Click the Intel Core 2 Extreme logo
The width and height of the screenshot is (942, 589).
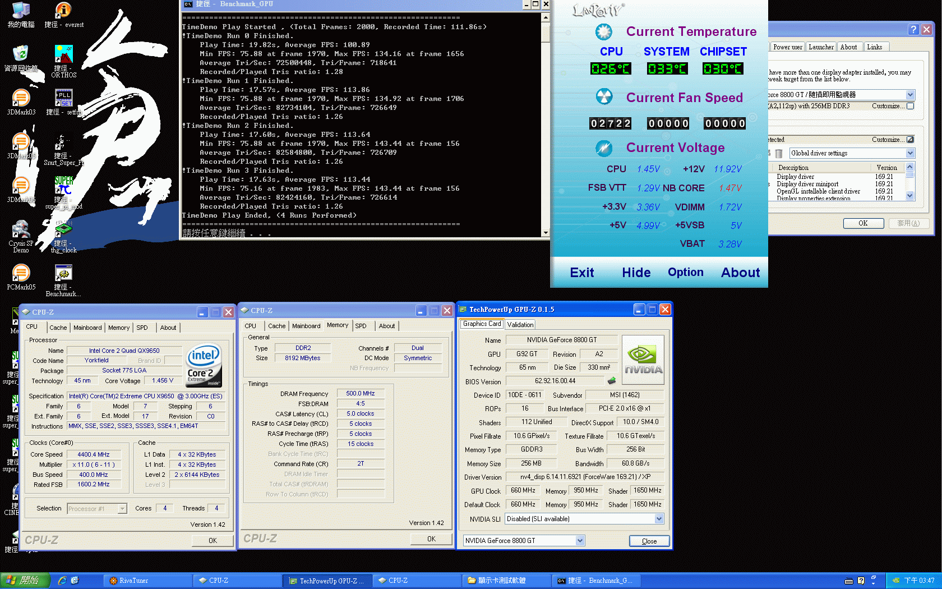point(204,365)
